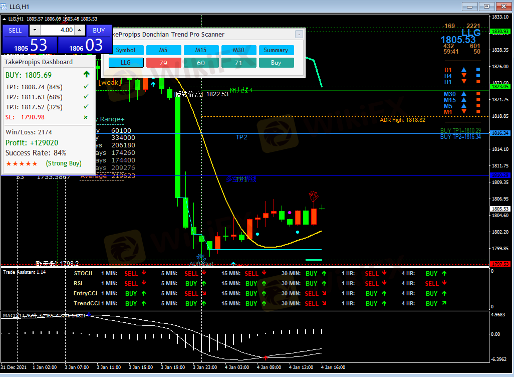The height and width of the screenshot is (377, 514).
Task: Collapse the one-click trading panel triangle
Action: pos(5,19)
